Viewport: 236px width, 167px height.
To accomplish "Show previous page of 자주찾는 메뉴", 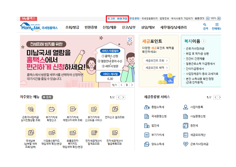I will click(119, 97).
